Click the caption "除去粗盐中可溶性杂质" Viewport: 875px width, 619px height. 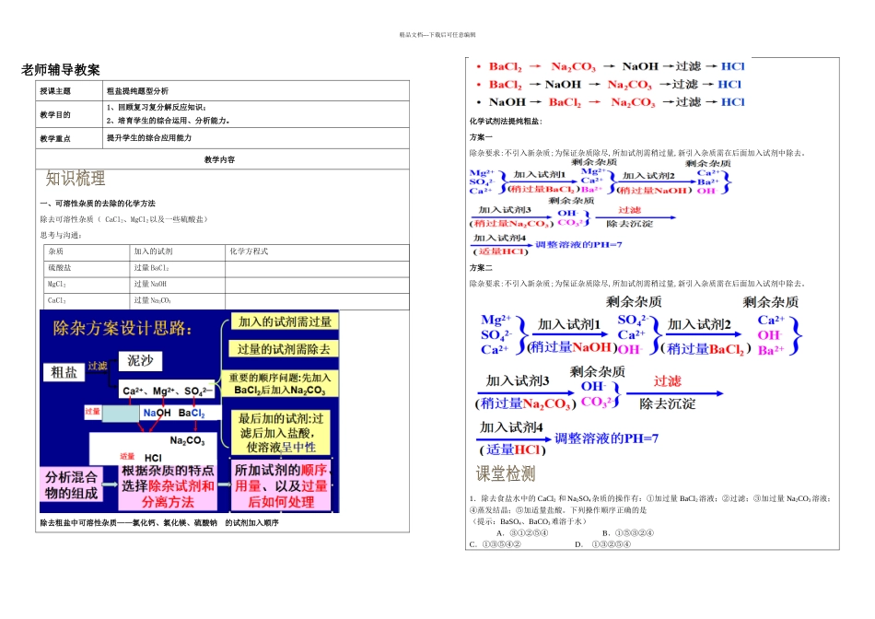click(159, 523)
